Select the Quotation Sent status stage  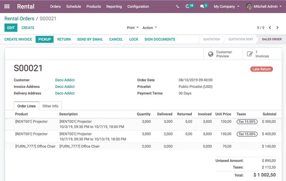(241, 39)
